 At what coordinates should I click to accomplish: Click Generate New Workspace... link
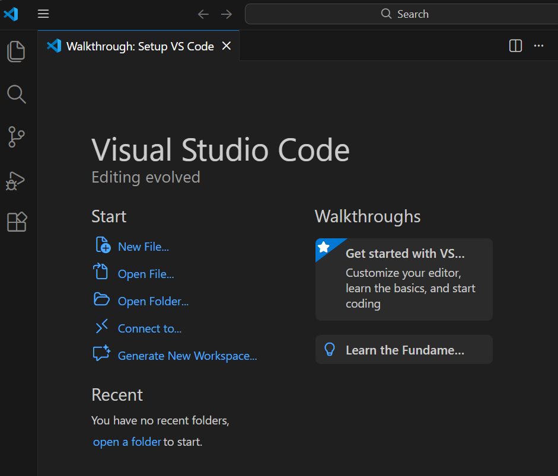[x=187, y=356]
